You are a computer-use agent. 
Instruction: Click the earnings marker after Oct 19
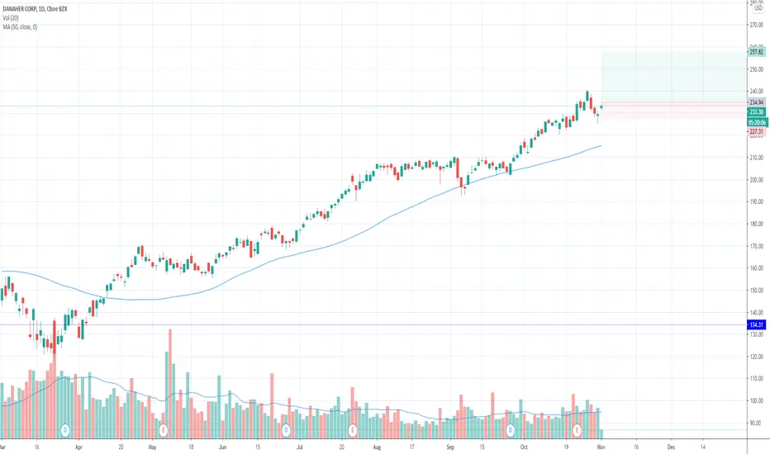(x=577, y=430)
